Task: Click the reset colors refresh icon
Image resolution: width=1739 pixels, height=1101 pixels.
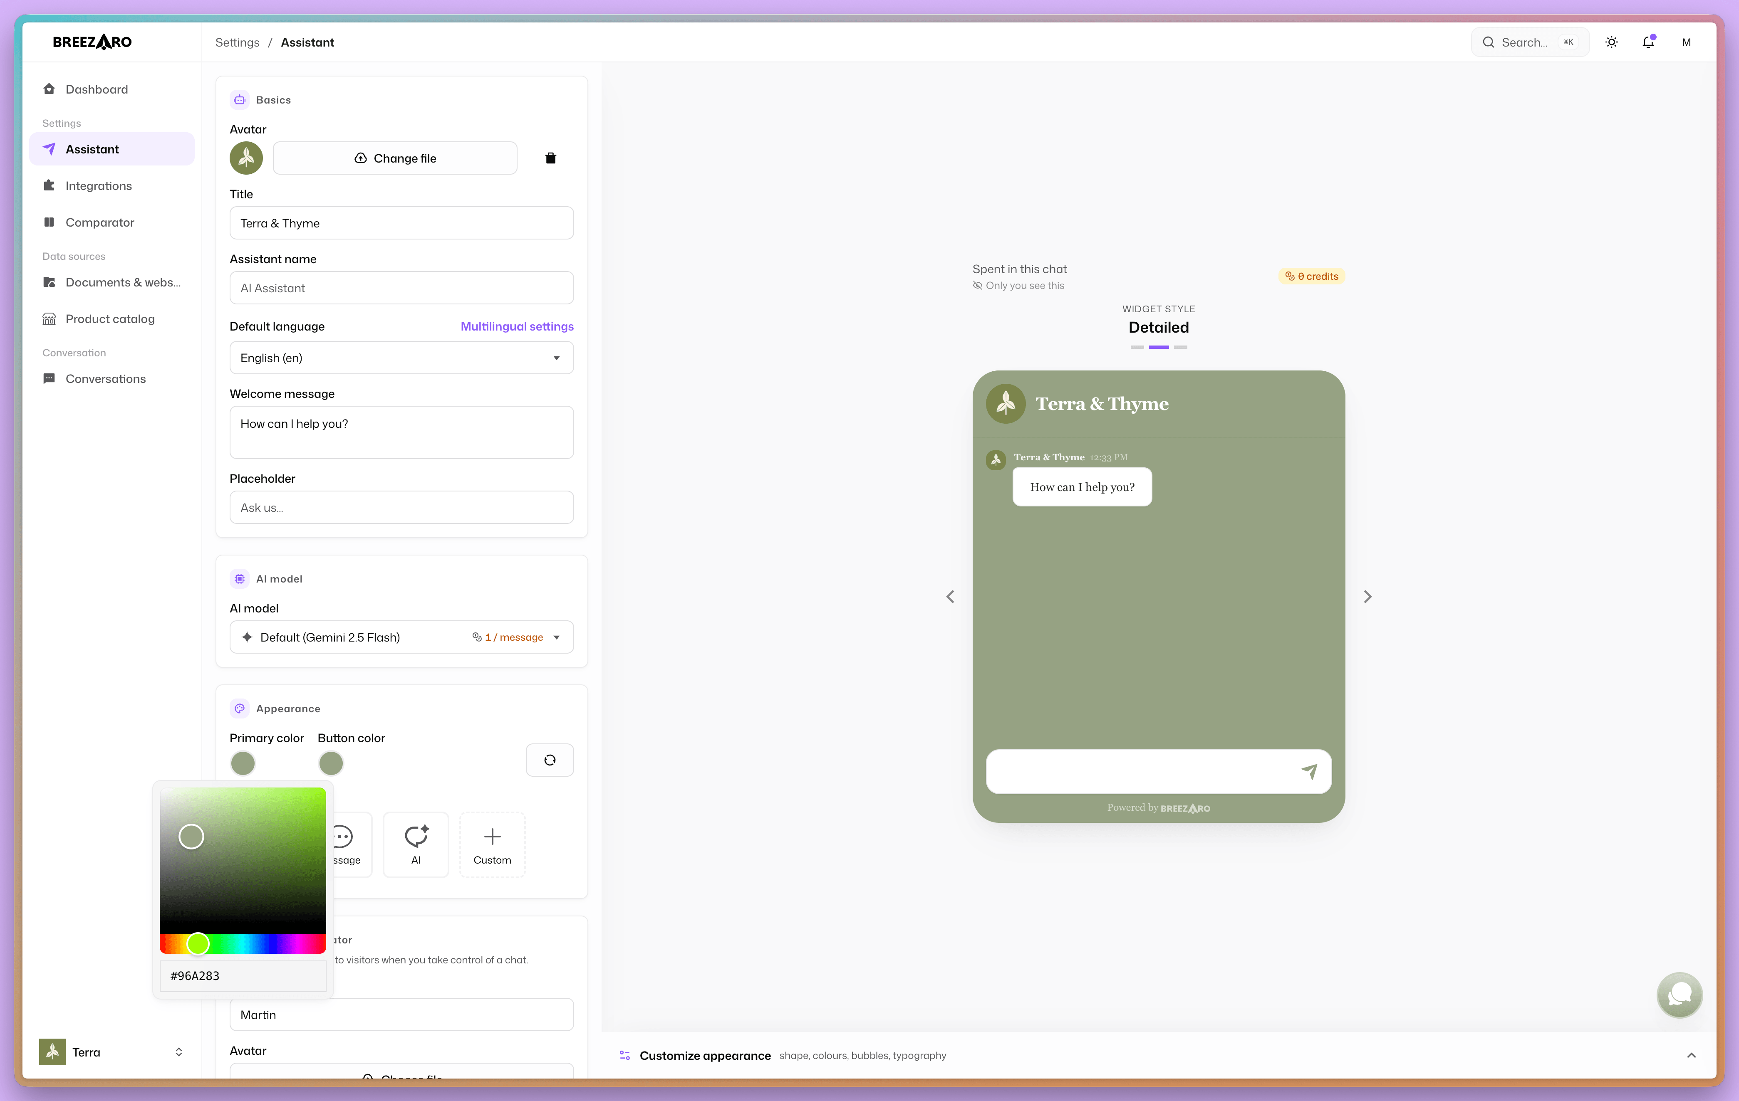Action: point(550,760)
